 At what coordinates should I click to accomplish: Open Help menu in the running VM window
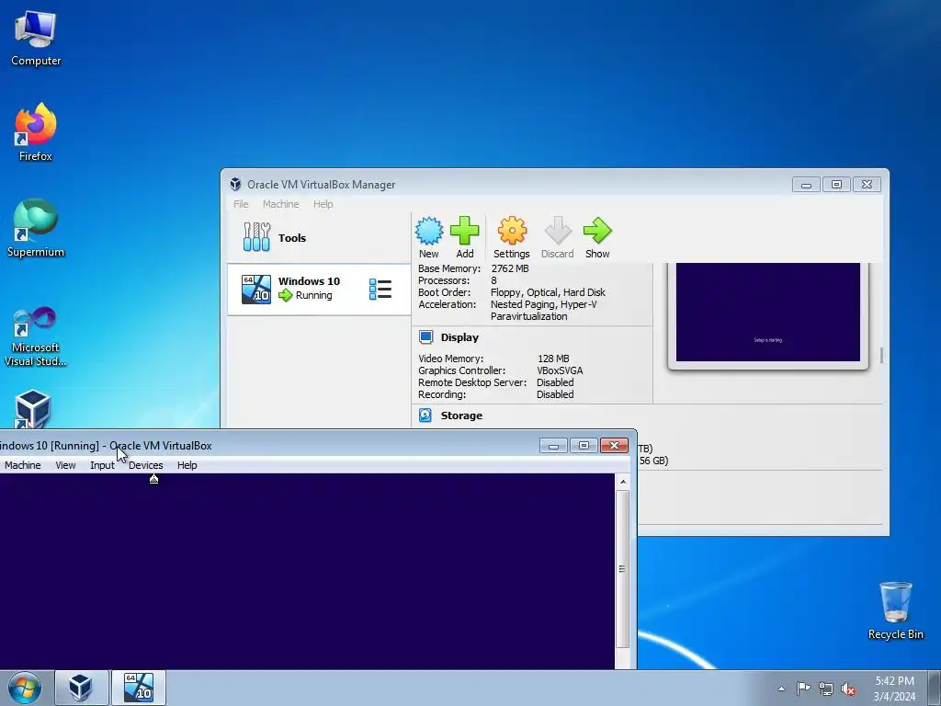(187, 465)
